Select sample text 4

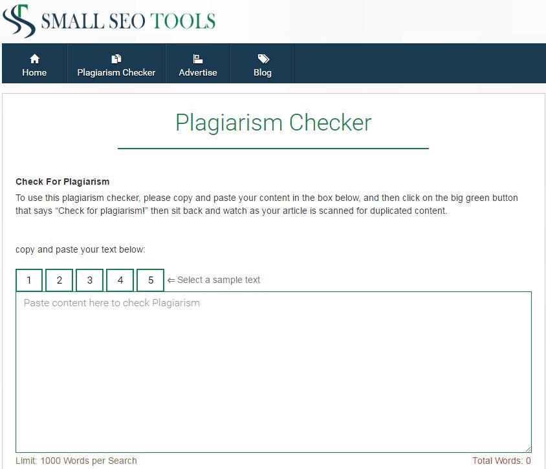tap(120, 280)
